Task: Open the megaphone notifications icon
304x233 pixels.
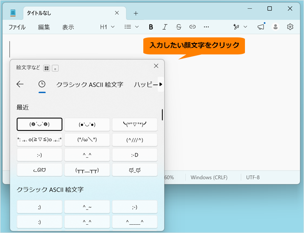Action: coord(261,27)
